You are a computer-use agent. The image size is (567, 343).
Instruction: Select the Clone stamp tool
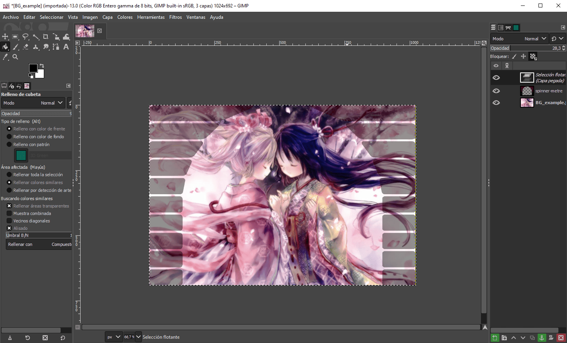[x=36, y=47]
